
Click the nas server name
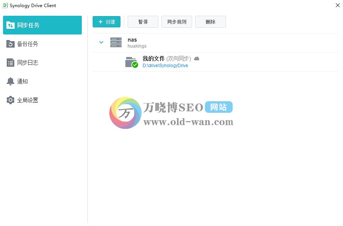132,40
